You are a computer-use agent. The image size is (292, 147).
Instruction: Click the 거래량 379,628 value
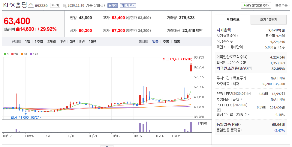[187, 18]
